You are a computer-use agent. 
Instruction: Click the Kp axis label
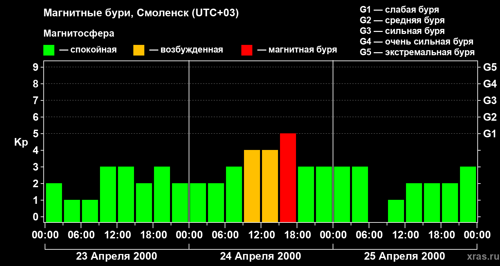pos(21,143)
